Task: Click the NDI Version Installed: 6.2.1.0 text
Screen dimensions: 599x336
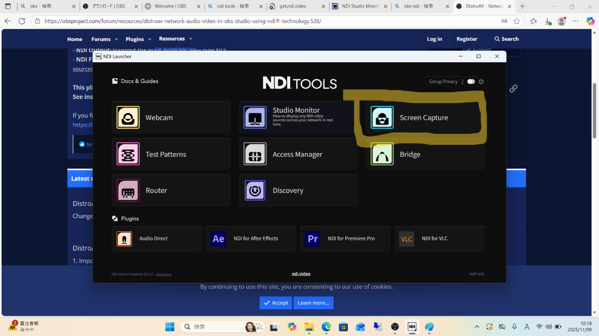Action: click(x=132, y=274)
